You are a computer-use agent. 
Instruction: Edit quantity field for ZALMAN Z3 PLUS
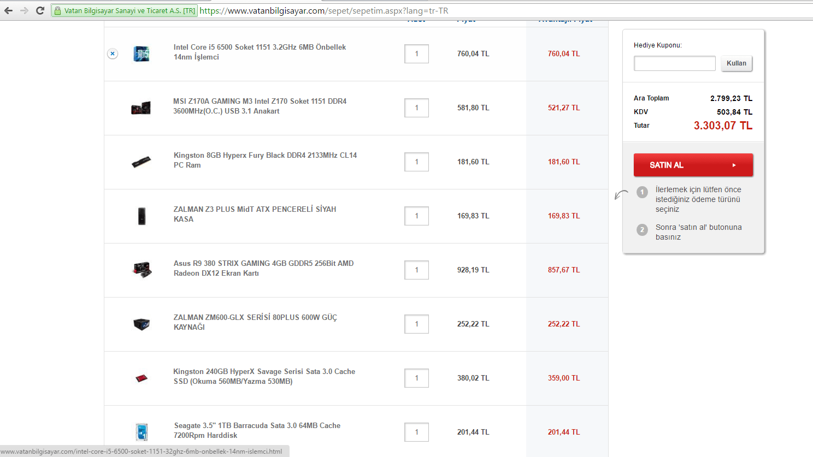(416, 216)
